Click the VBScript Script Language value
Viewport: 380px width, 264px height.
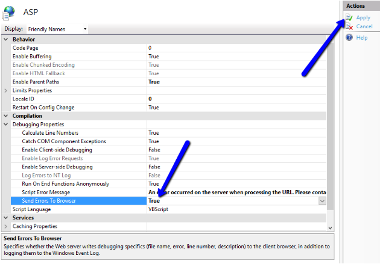(x=158, y=209)
